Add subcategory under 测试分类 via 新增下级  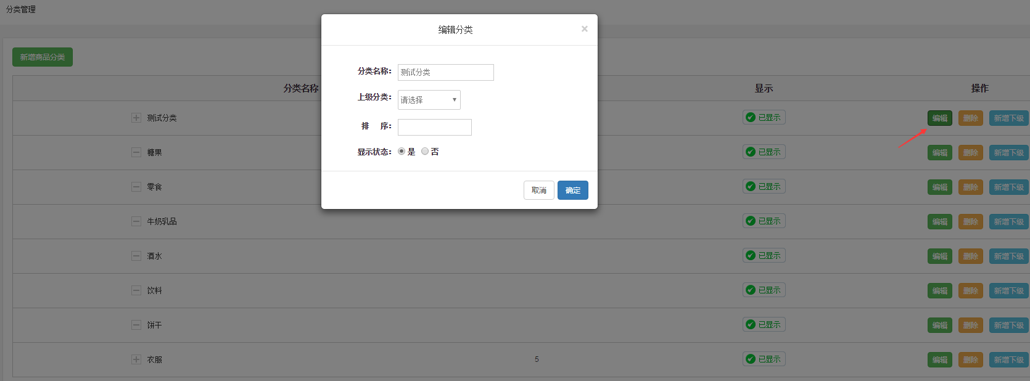[x=1009, y=118]
